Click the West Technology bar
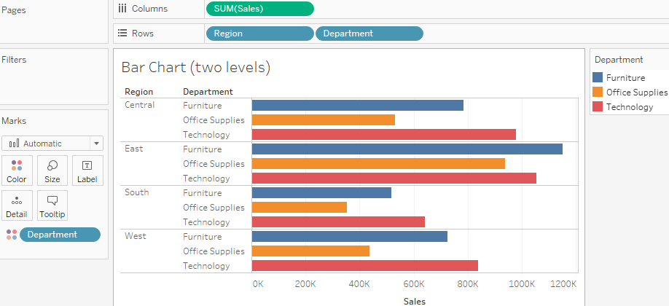669x306 pixels. tap(365, 265)
